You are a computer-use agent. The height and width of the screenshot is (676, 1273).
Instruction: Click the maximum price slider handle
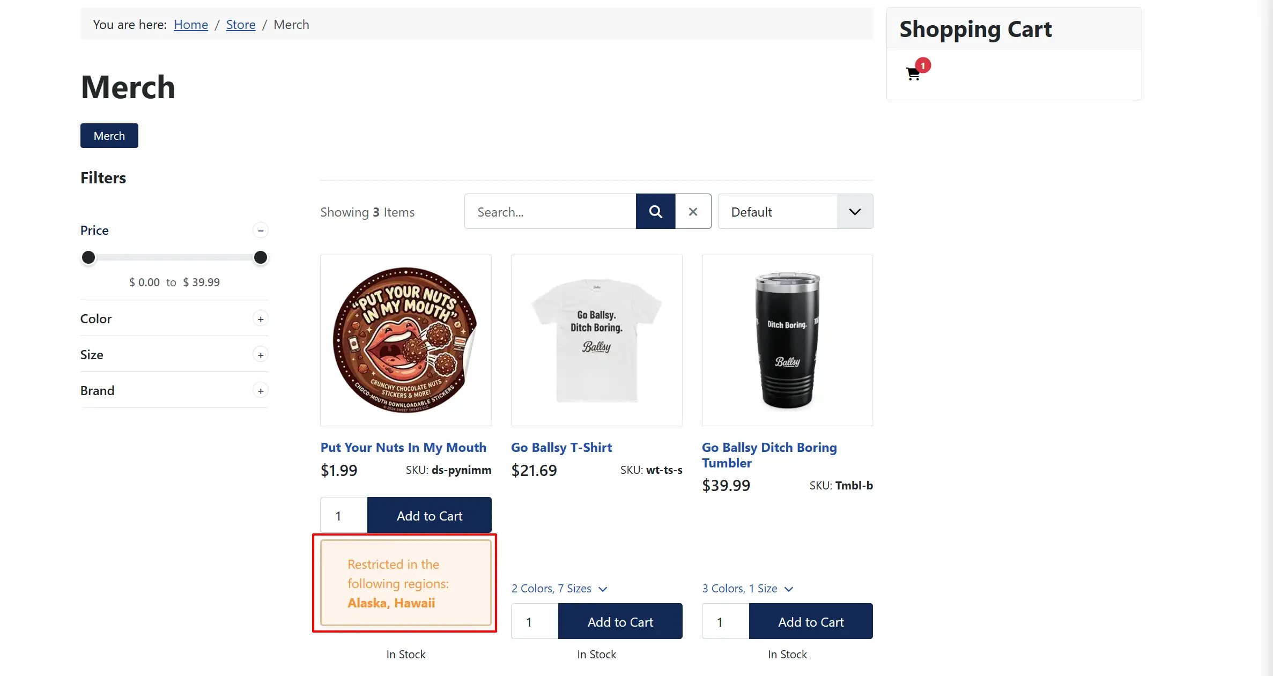tap(261, 258)
